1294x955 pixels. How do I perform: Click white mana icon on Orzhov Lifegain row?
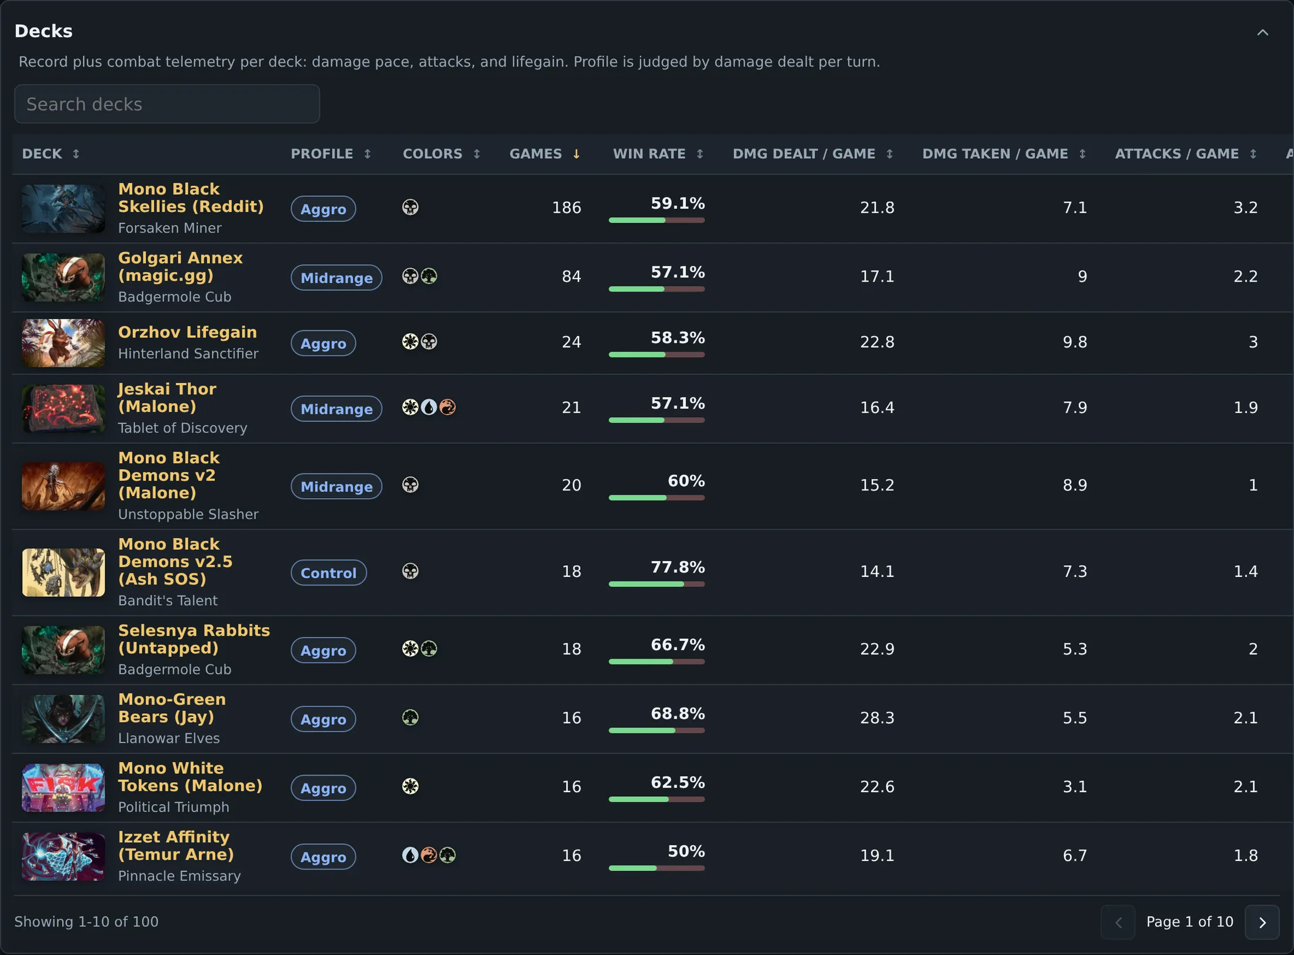pyautogui.click(x=411, y=342)
